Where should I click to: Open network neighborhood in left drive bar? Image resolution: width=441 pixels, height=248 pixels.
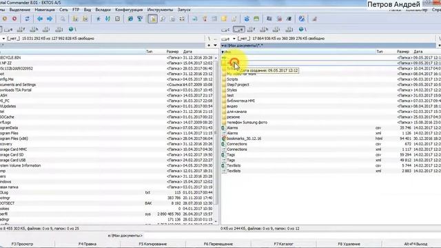coord(72,29)
